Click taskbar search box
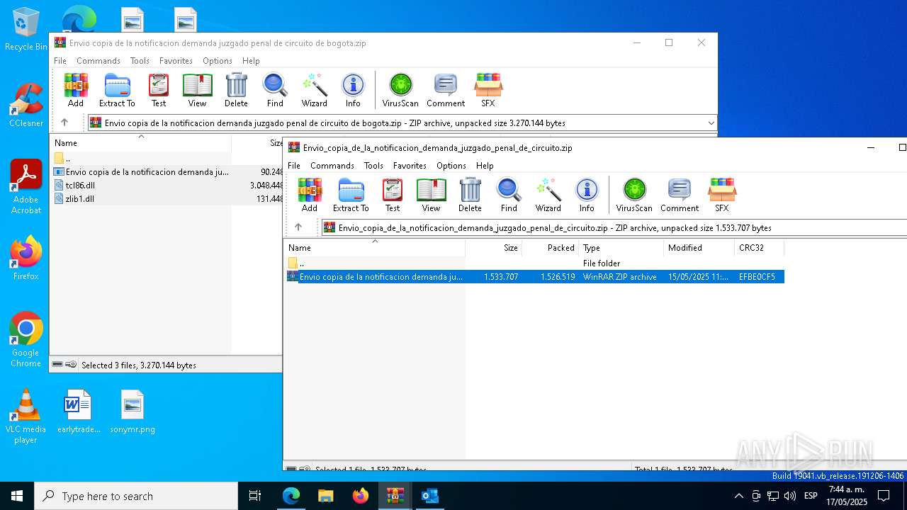The height and width of the screenshot is (510, 907). (136, 496)
